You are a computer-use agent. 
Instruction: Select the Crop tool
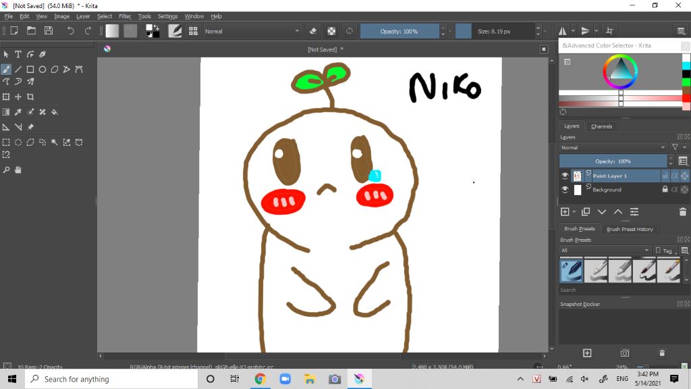[30, 97]
